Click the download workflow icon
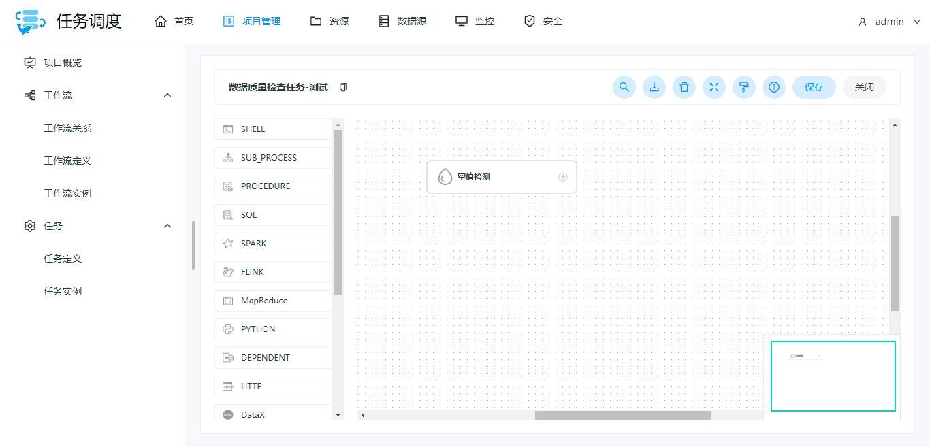The height and width of the screenshot is (447, 930). [x=654, y=87]
